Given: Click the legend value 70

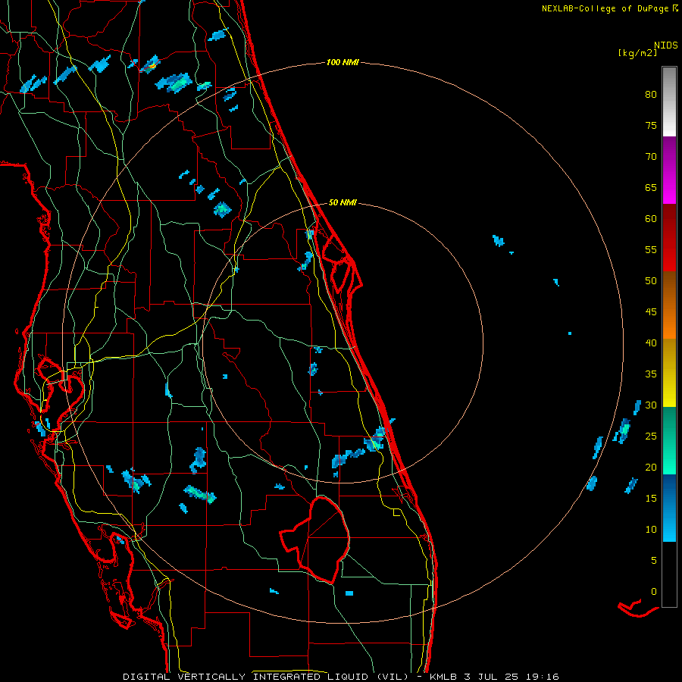Looking at the screenshot, I should coord(651,157).
